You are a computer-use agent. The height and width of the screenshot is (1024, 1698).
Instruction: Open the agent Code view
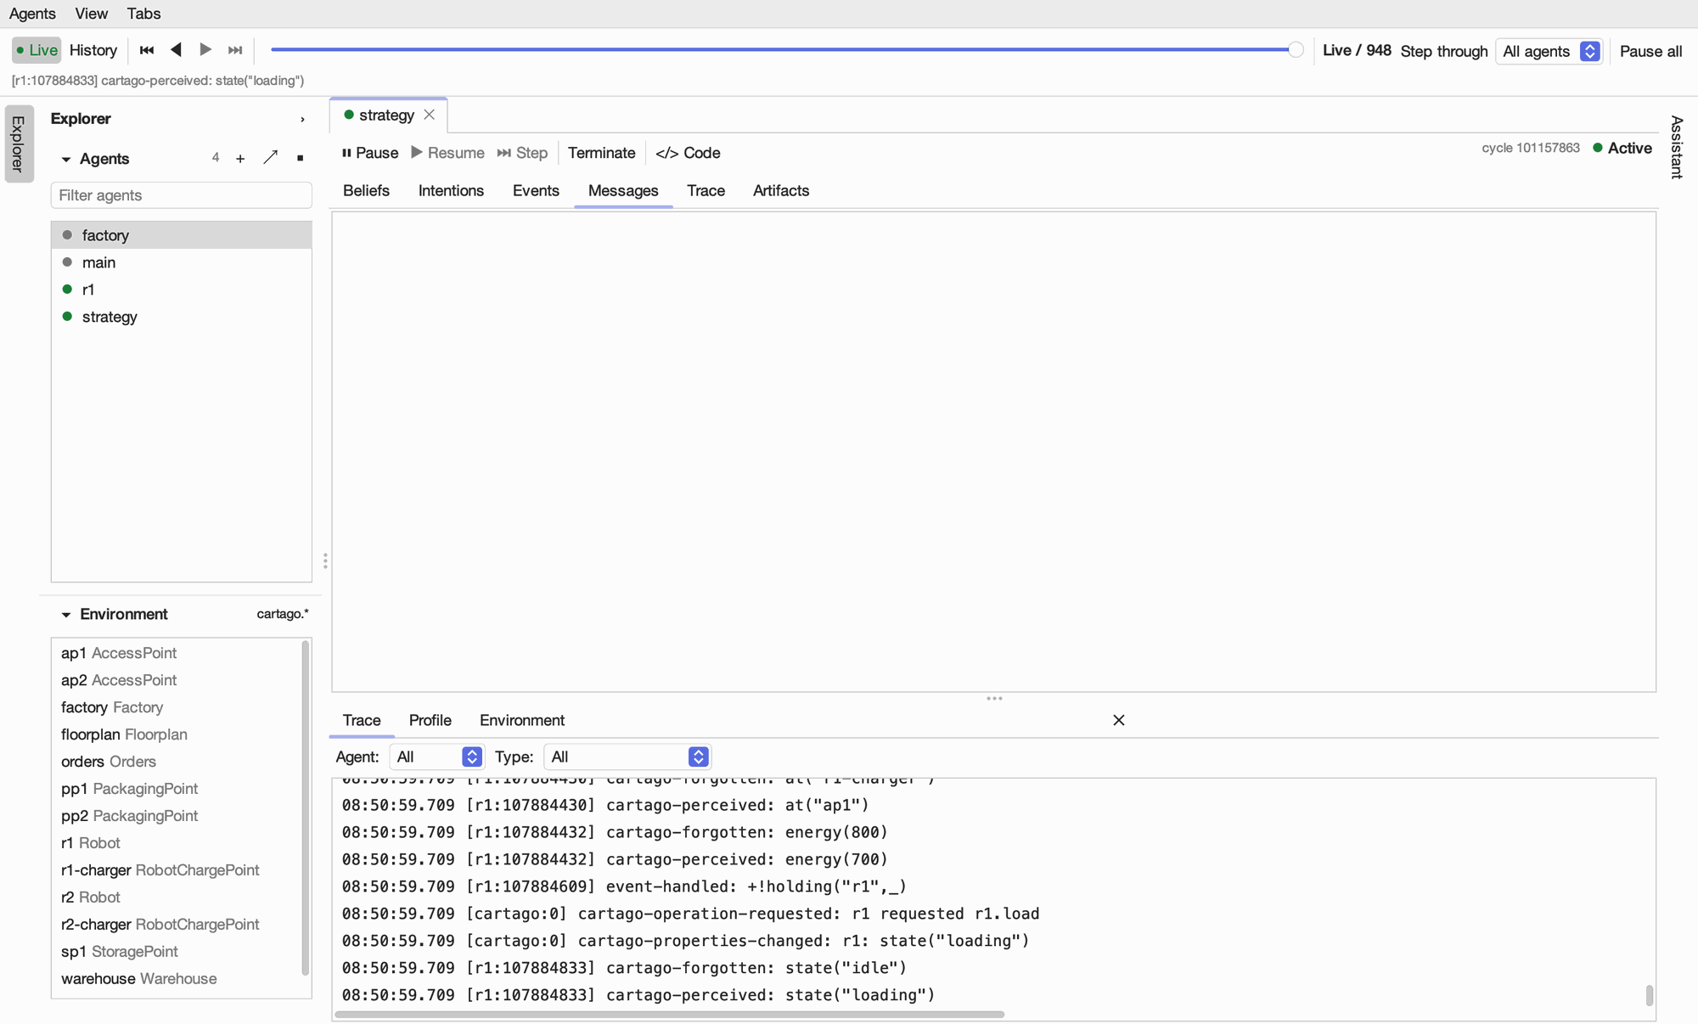point(688,153)
